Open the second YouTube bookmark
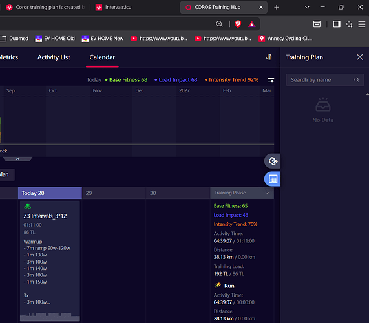The image size is (369, 323). (x=223, y=39)
